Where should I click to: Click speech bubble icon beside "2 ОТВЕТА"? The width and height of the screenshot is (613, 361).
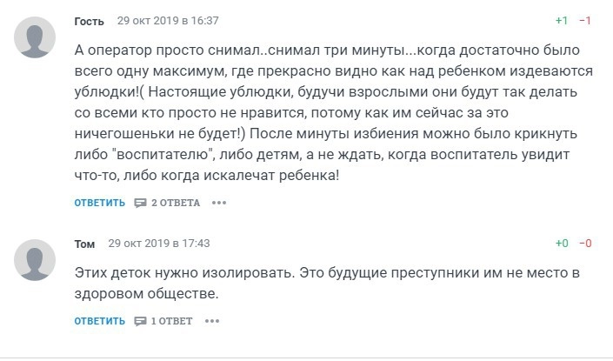click(x=141, y=203)
